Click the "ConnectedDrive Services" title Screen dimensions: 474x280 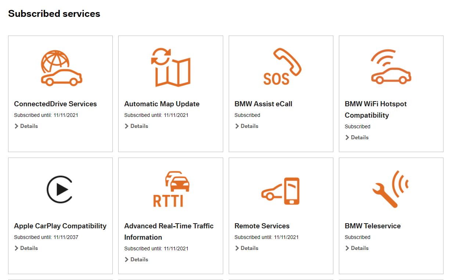point(55,104)
